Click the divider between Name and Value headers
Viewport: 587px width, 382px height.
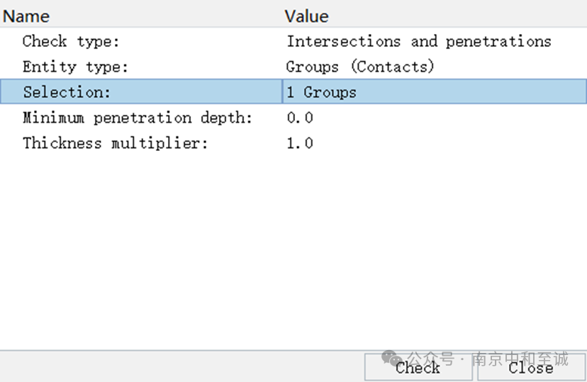point(282,16)
